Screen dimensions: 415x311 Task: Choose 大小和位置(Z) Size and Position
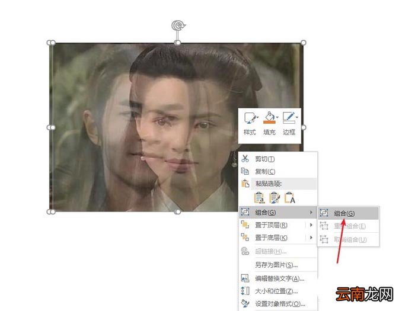click(278, 291)
